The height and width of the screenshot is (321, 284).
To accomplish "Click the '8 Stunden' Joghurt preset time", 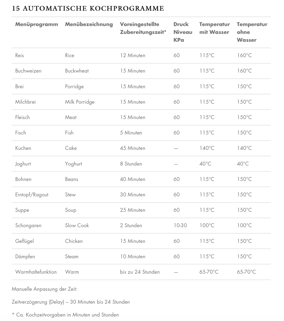I will pyautogui.click(x=131, y=164).
